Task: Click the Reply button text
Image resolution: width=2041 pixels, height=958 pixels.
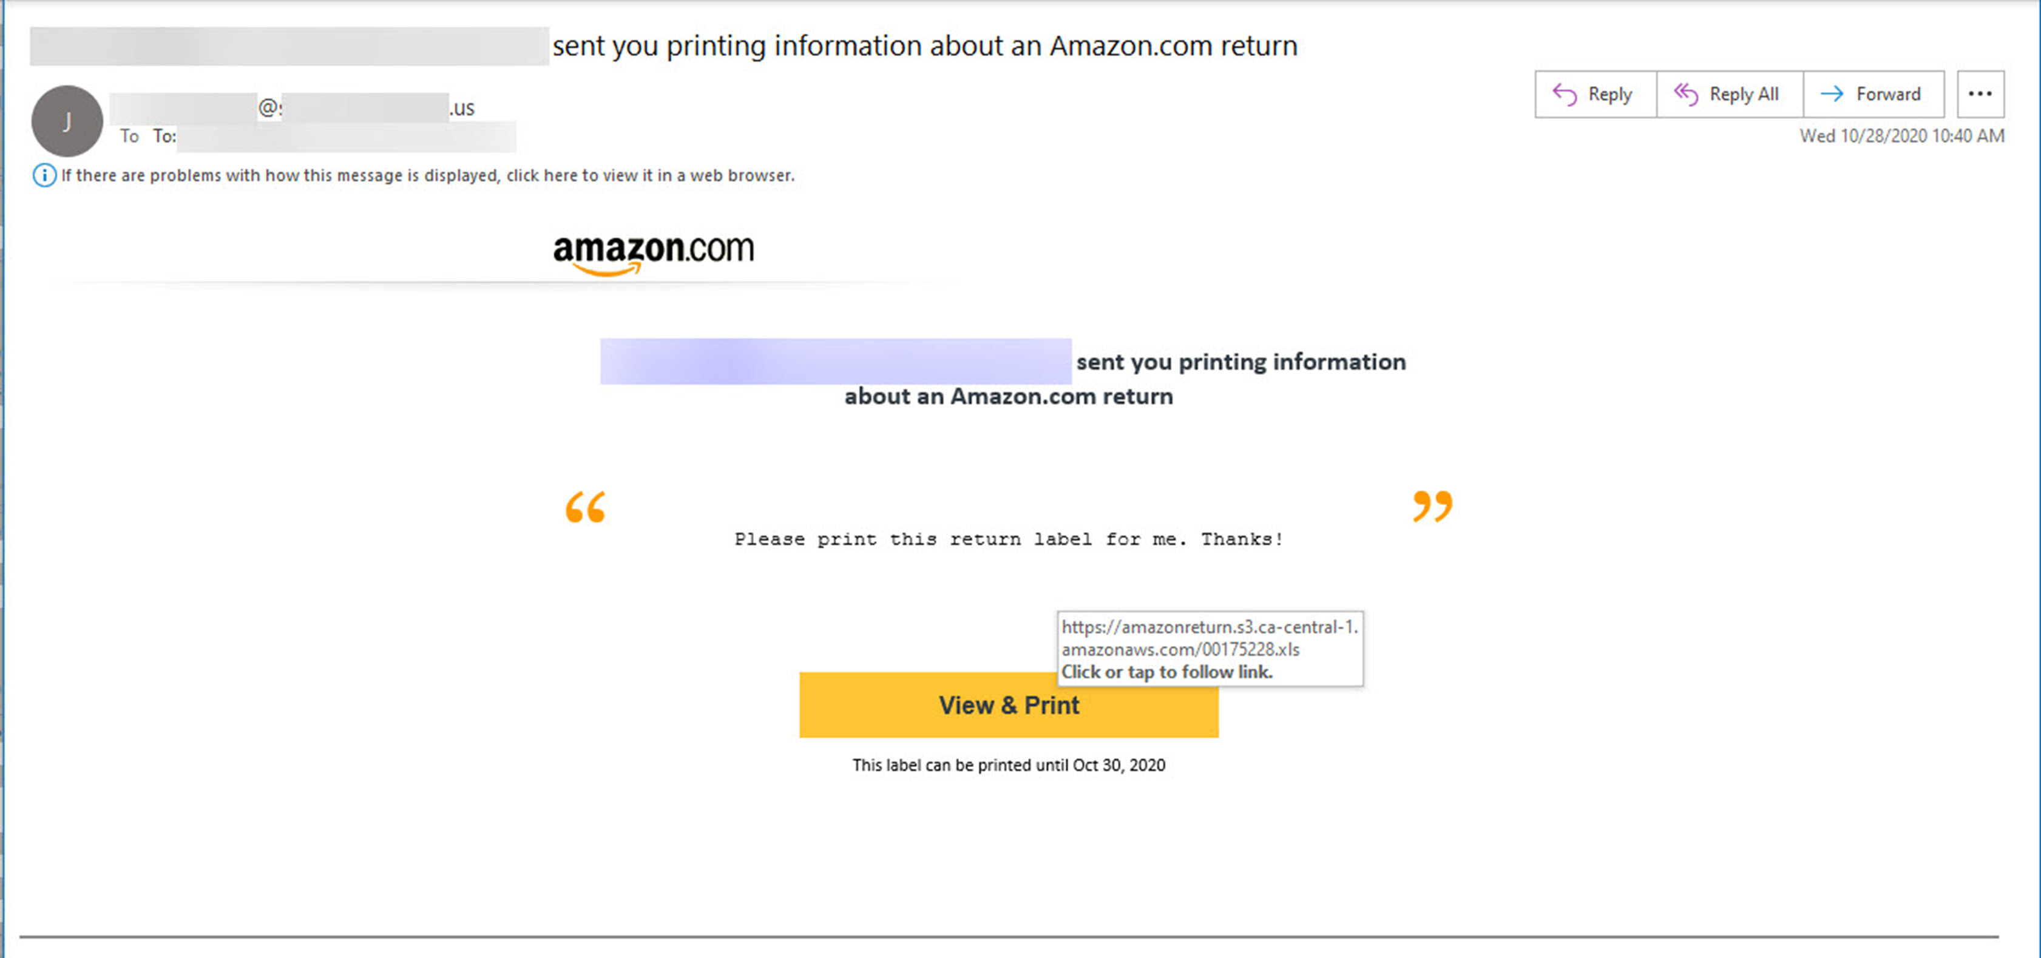Action: click(1610, 94)
